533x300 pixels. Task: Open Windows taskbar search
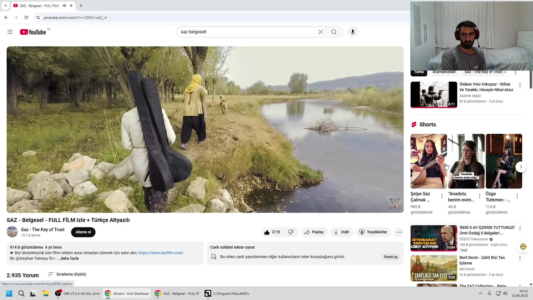tap(21, 293)
